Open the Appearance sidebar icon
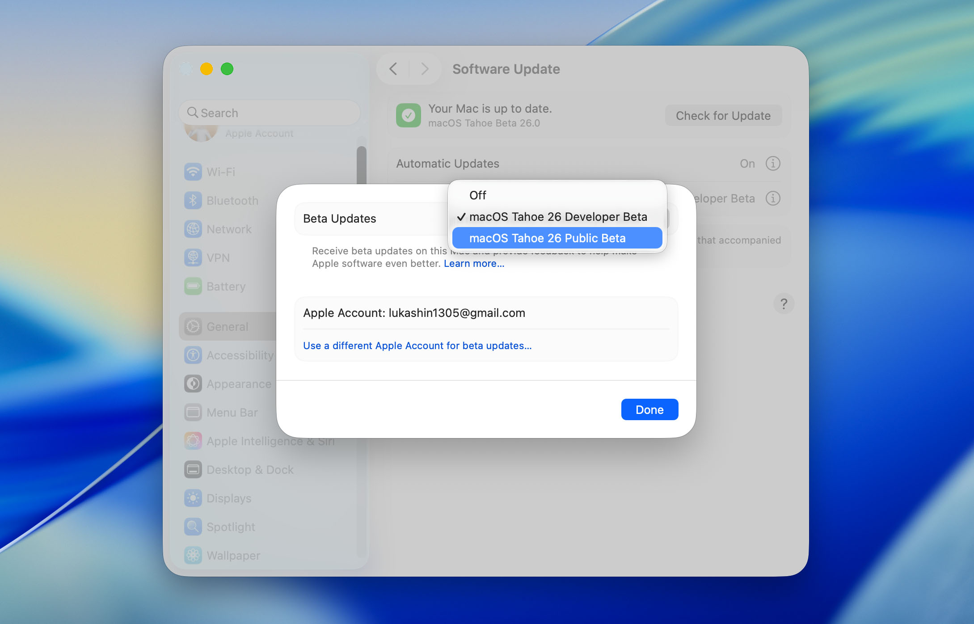Image resolution: width=974 pixels, height=624 pixels. (x=193, y=384)
